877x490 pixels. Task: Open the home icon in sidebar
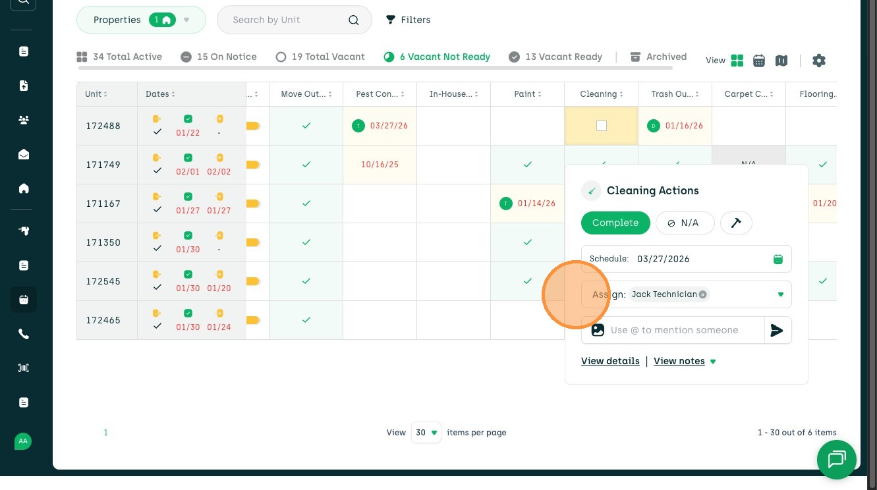pyautogui.click(x=24, y=188)
